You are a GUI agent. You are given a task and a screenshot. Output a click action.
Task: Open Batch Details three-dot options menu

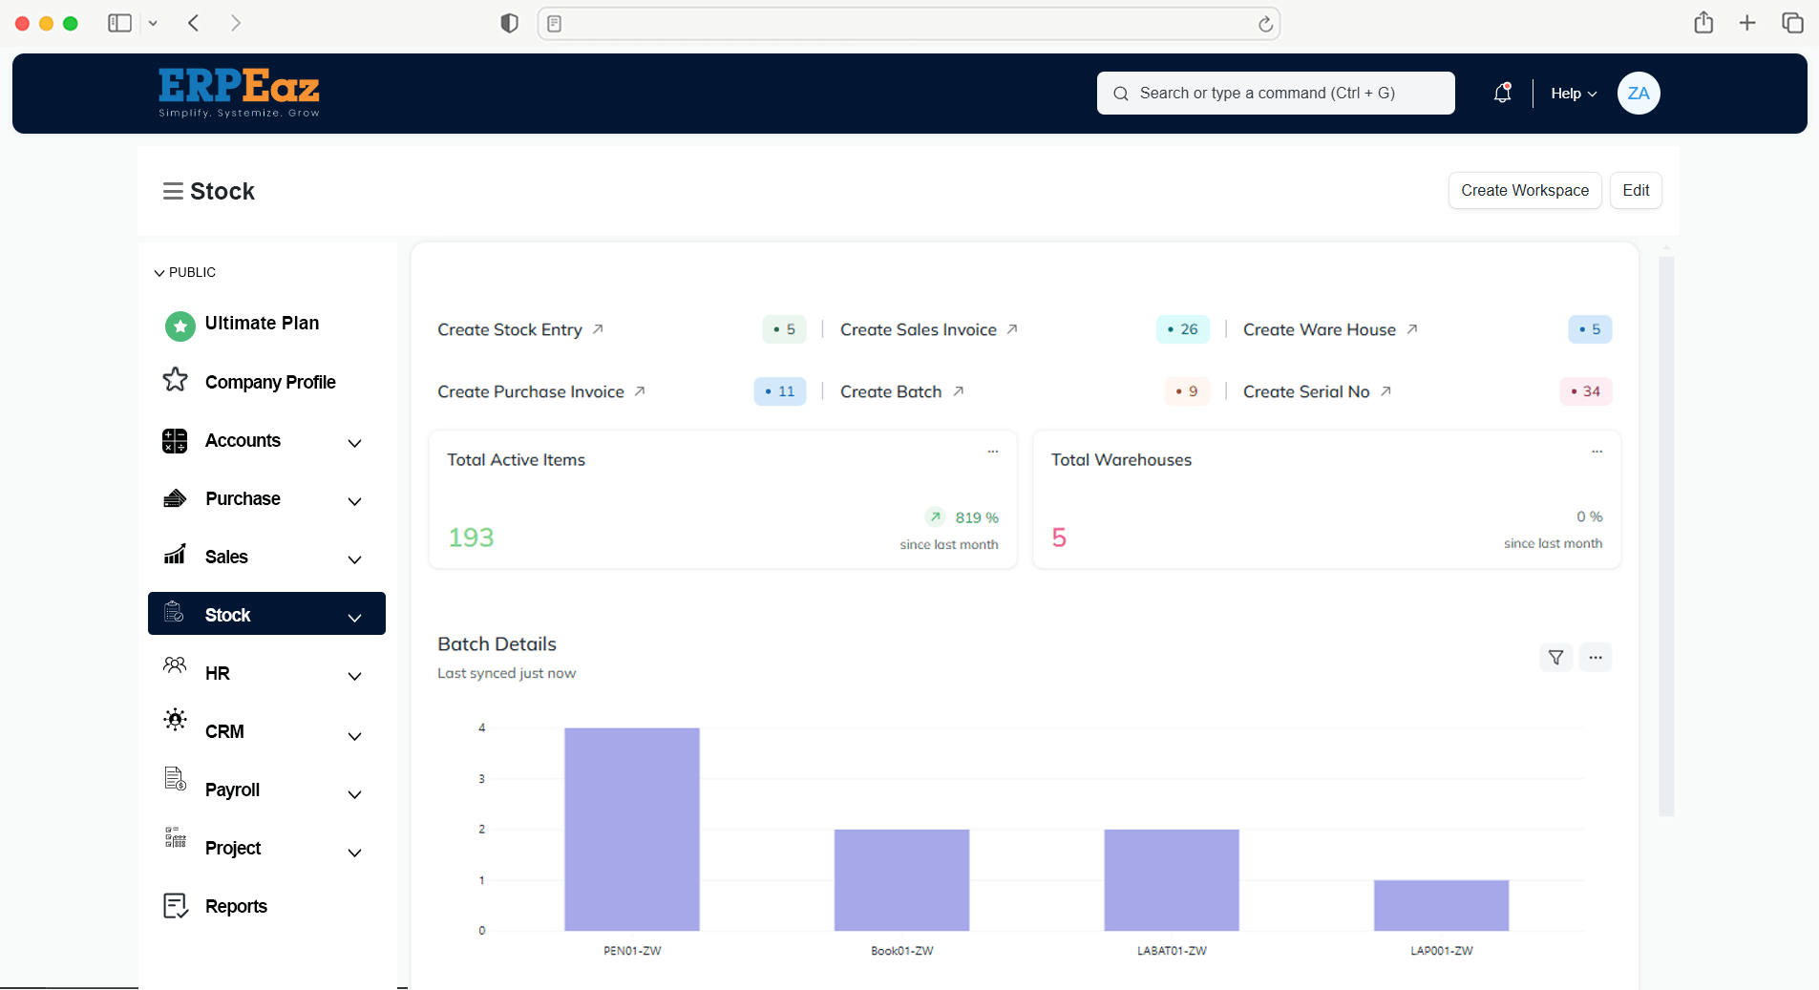[x=1596, y=657]
